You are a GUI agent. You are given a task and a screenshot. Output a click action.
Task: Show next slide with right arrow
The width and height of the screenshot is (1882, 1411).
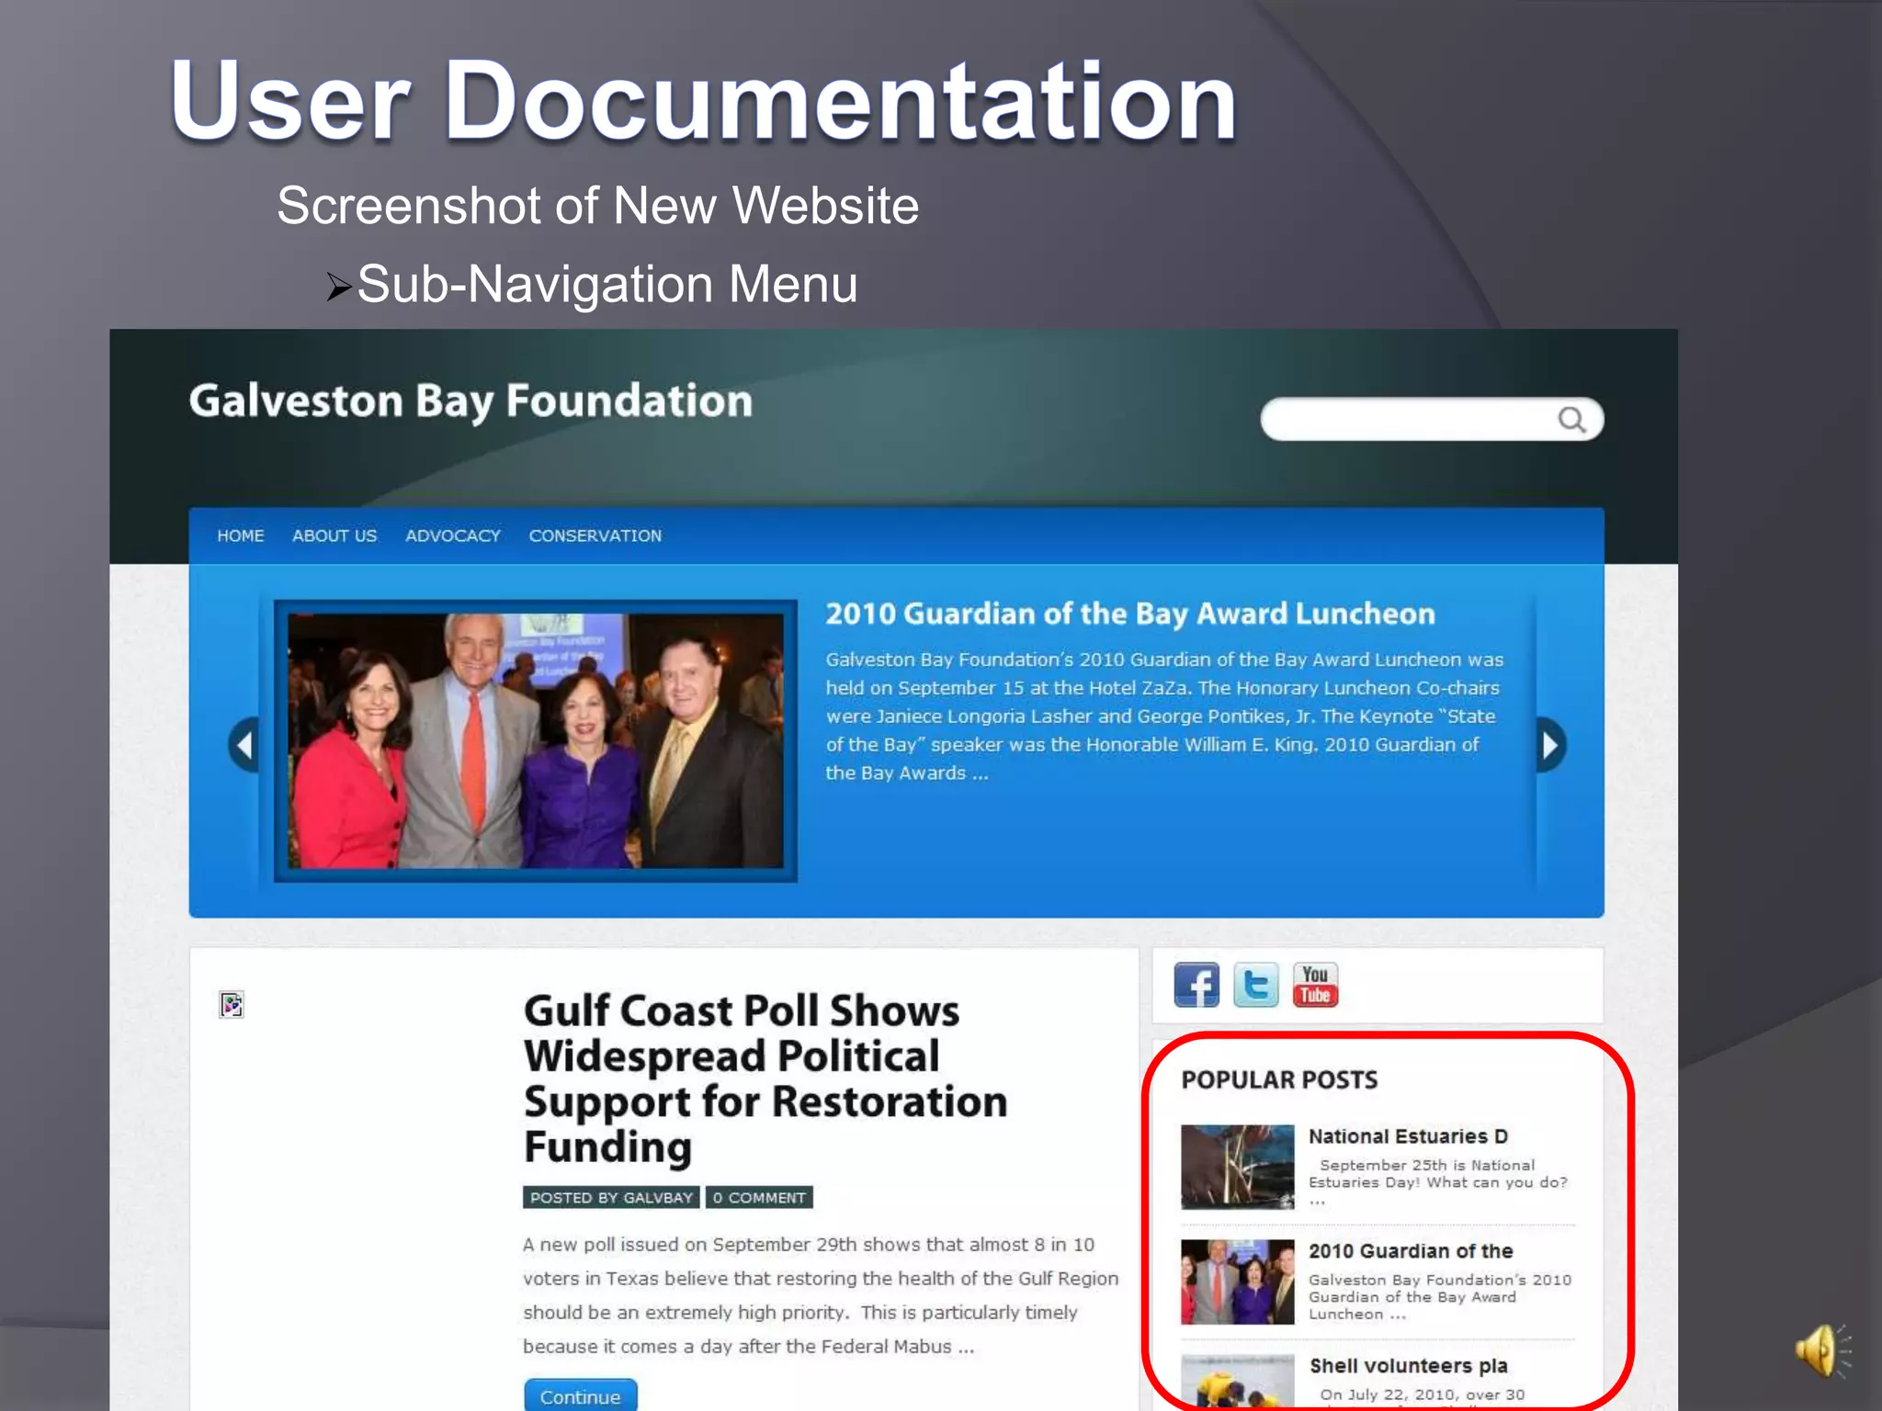point(1551,745)
